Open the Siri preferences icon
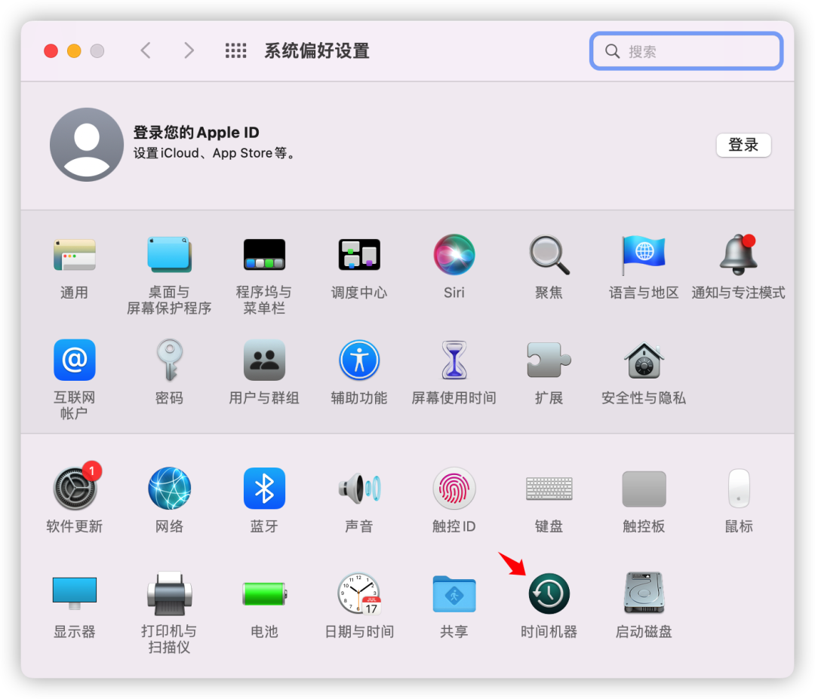The width and height of the screenshot is (815, 699). pos(454,255)
